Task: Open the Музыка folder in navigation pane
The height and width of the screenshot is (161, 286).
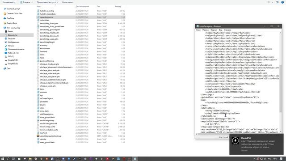Action: [11, 46]
